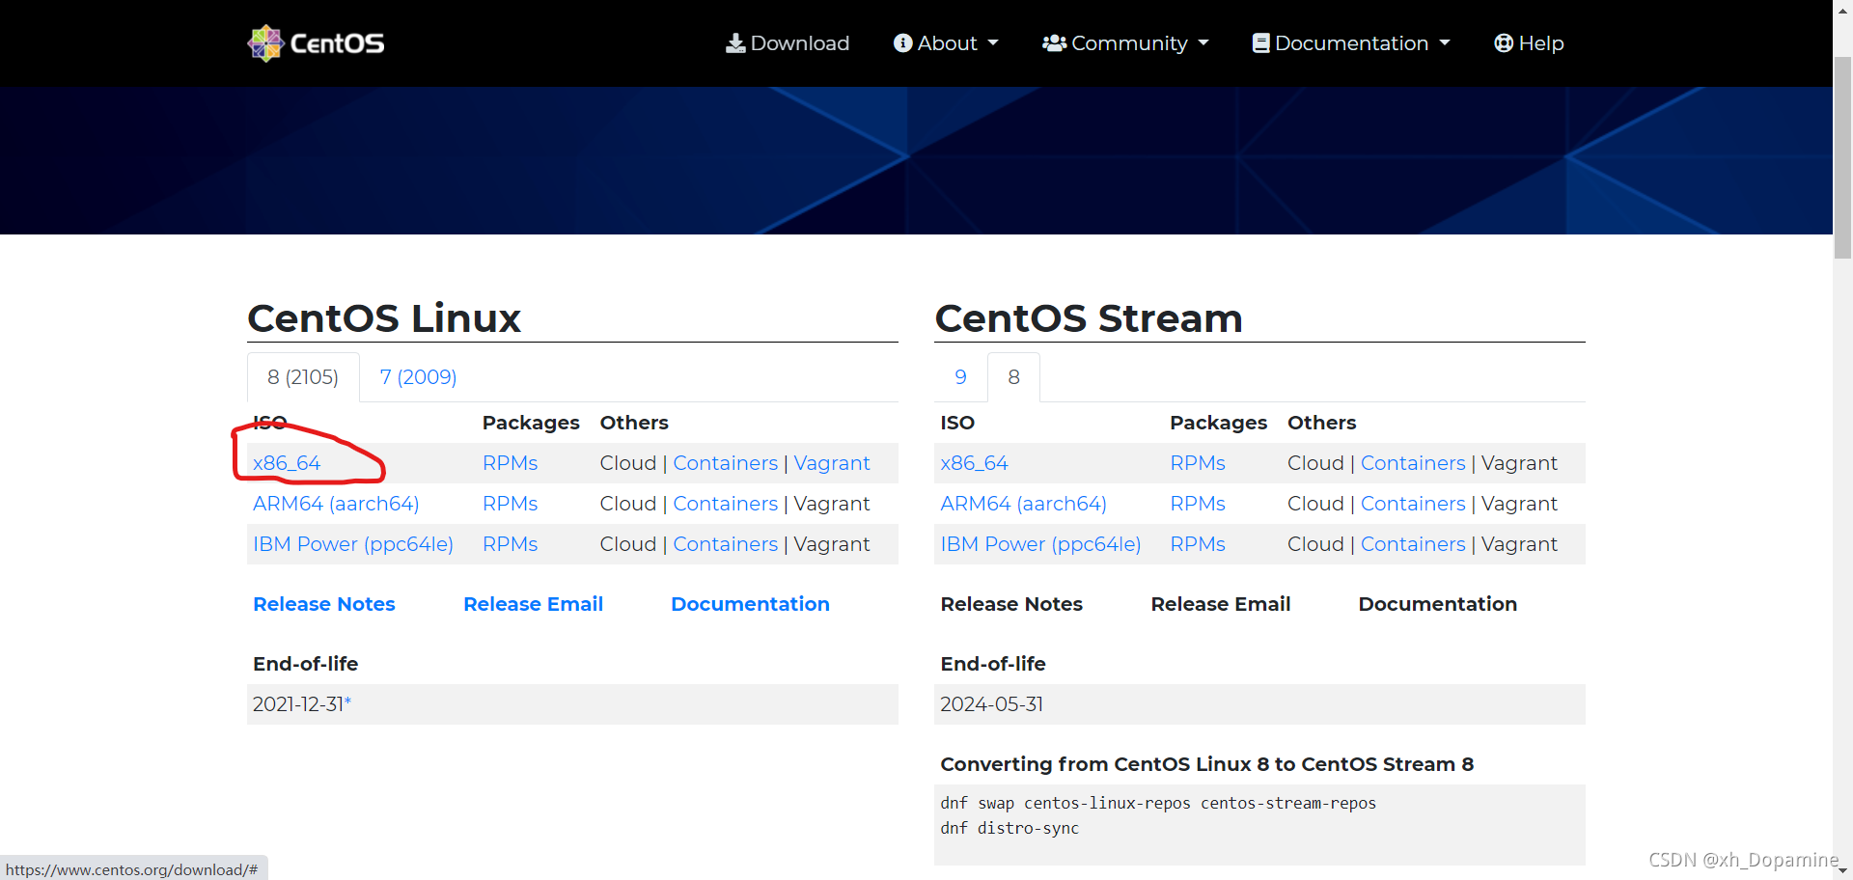This screenshot has height=880, width=1853.
Task: Open CentOS Stream IBM Power (ppc64le) ISO
Action: pos(1040,544)
